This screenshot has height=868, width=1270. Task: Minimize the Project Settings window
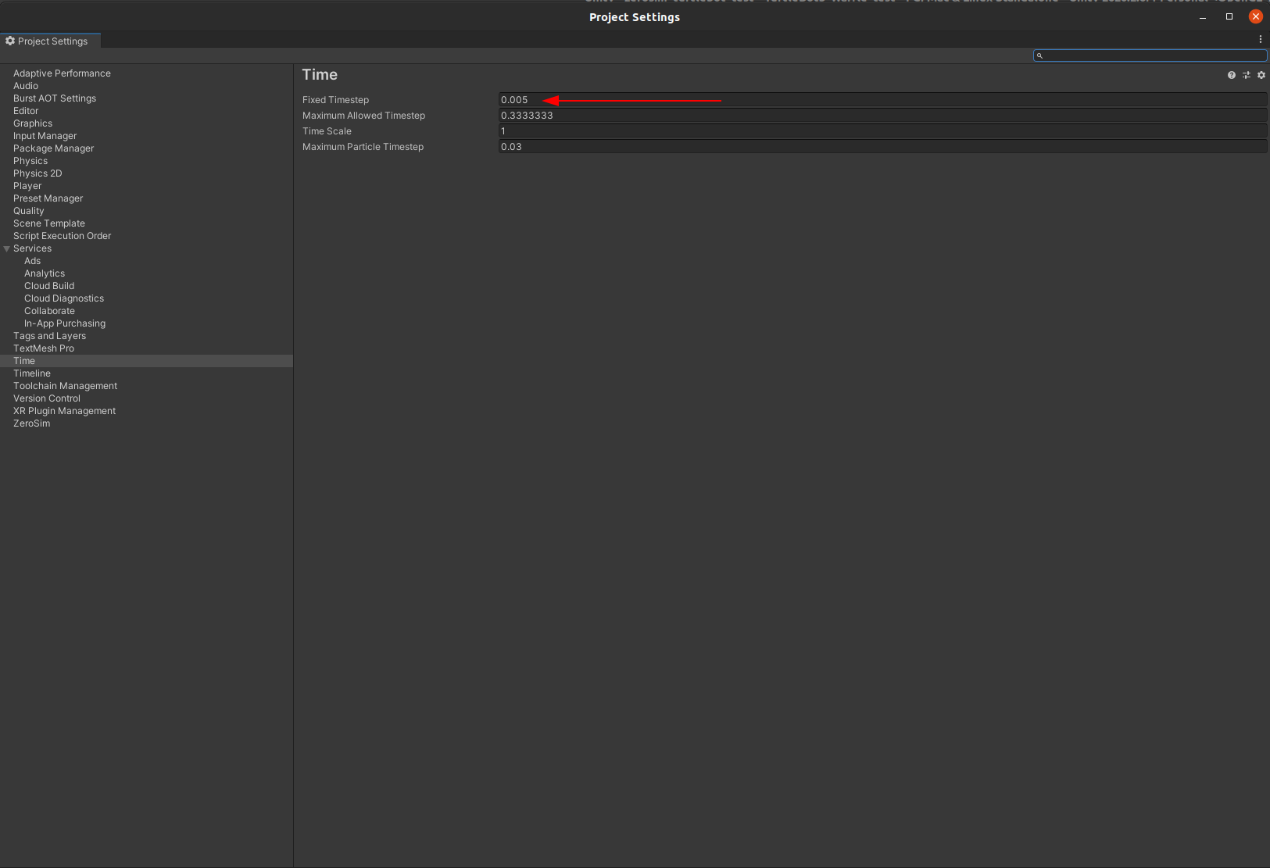point(1203,16)
